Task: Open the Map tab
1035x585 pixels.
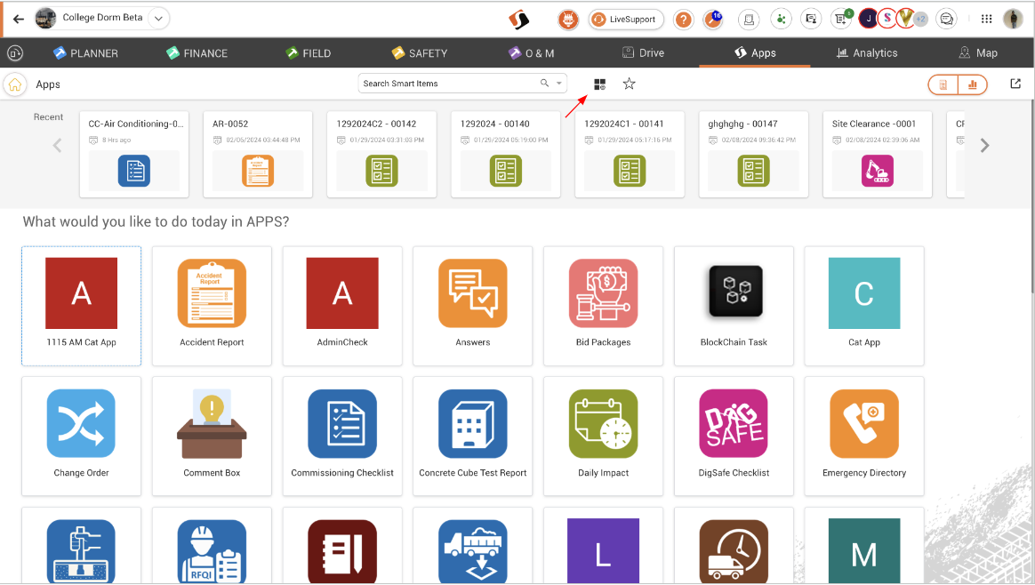Action: tap(977, 52)
